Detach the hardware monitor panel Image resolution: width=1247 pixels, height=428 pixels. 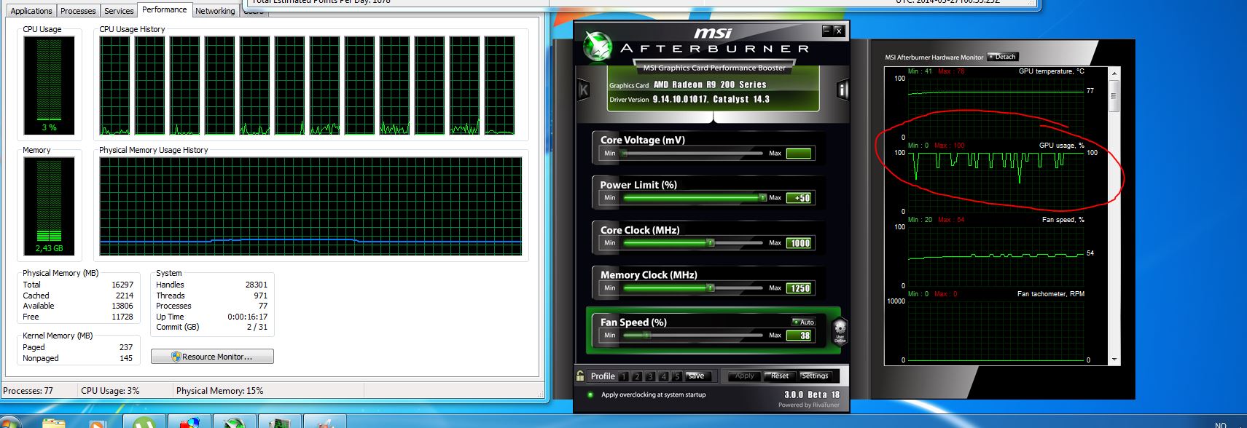[1003, 57]
